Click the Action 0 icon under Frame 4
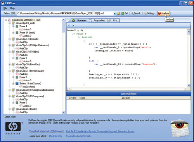 point(21,30)
